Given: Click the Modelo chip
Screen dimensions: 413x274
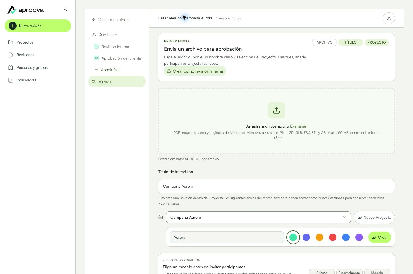Looking at the screenshot, I should coord(377,272).
